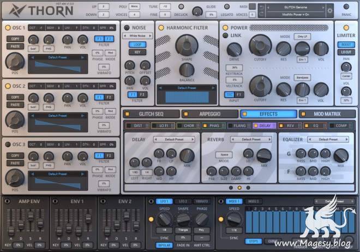
Task: Open the POLY mode Mono selector
Action: point(134,7)
